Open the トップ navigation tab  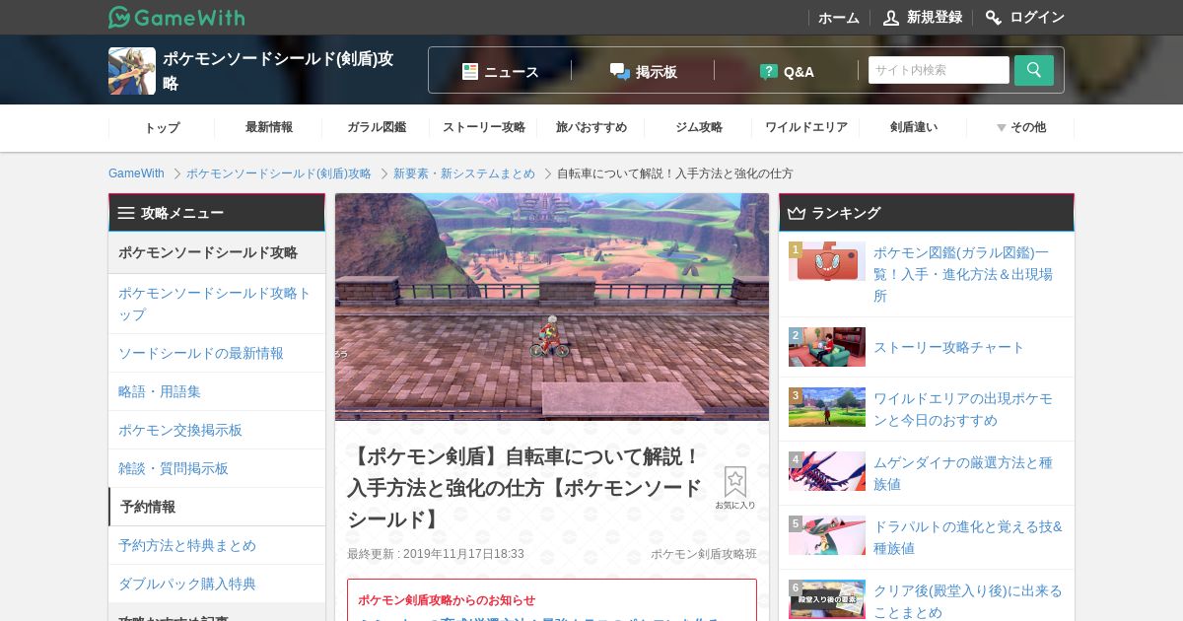[x=162, y=127]
